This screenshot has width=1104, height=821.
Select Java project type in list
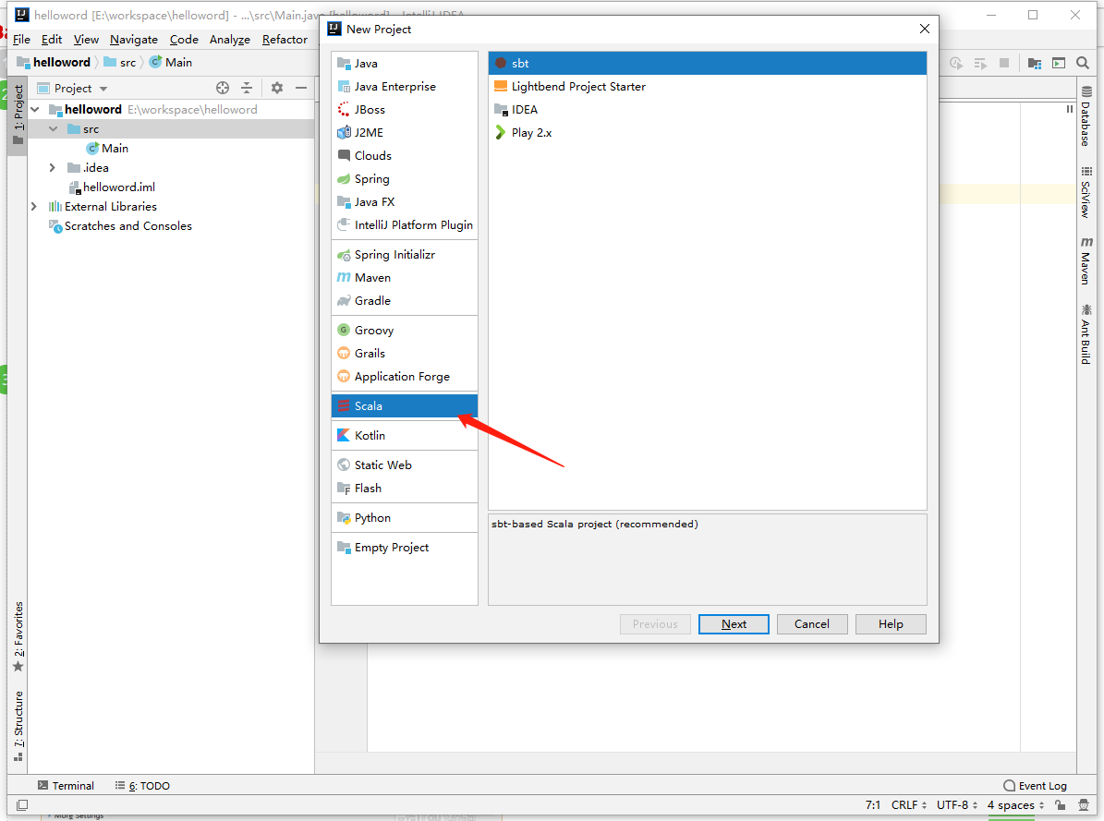404,64
